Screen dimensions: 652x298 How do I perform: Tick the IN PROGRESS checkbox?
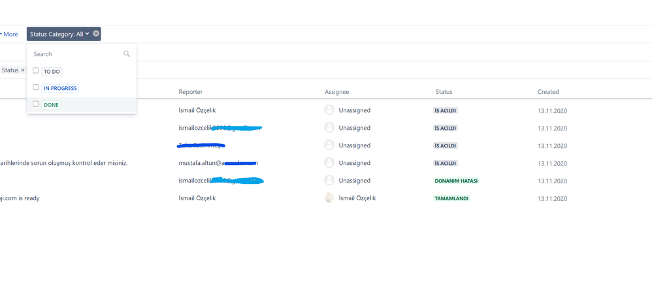pos(36,87)
